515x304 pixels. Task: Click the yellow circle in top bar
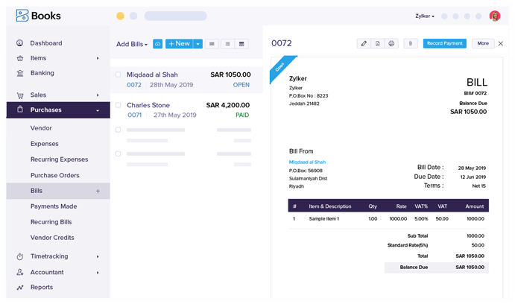point(120,16)
